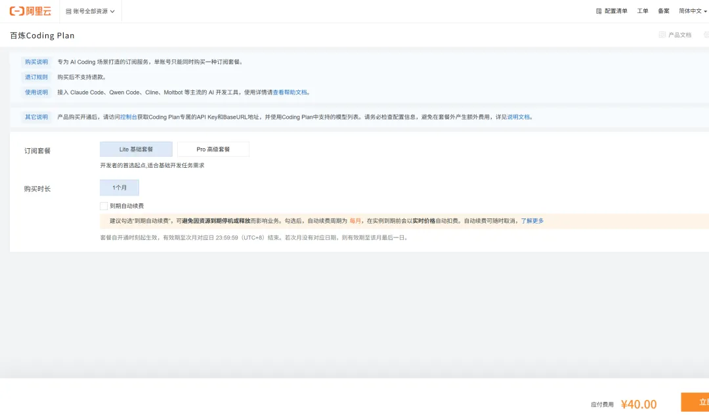Open the 说明文档 link
Image resolution: width=709 pixels, height=417 pixels.
point(518,117)
